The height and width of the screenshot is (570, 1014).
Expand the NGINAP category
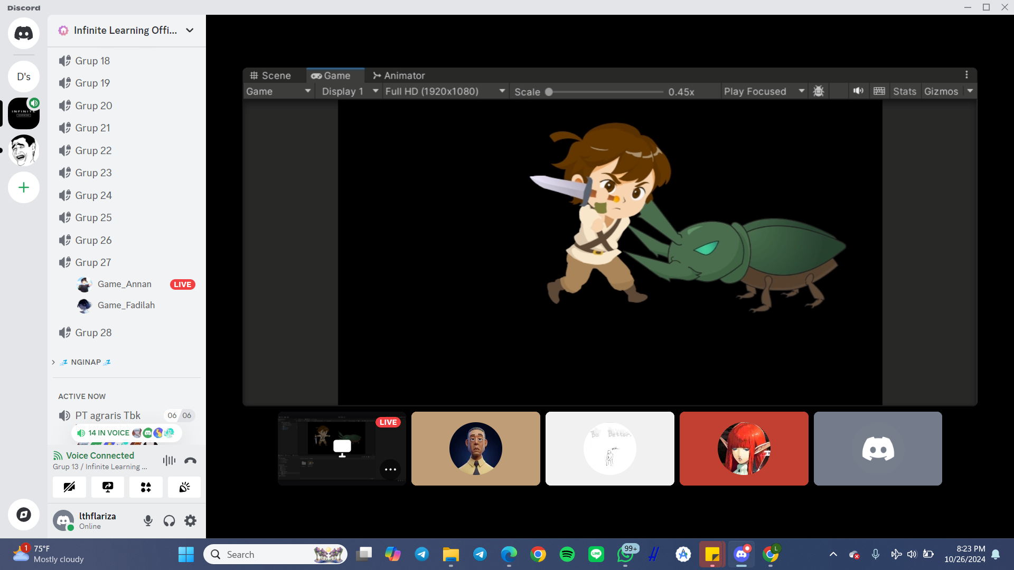pos(85,362)
